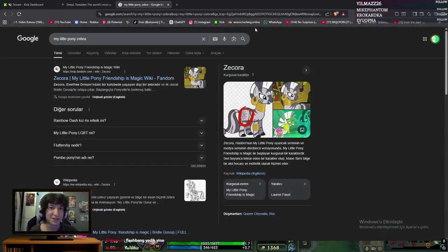The image size is (448, 252).
Task: Click the Google logo
Action: (28, 38)
